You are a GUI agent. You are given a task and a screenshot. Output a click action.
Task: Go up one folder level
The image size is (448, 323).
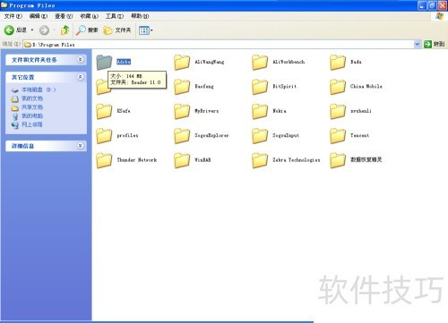click(65, 30)
